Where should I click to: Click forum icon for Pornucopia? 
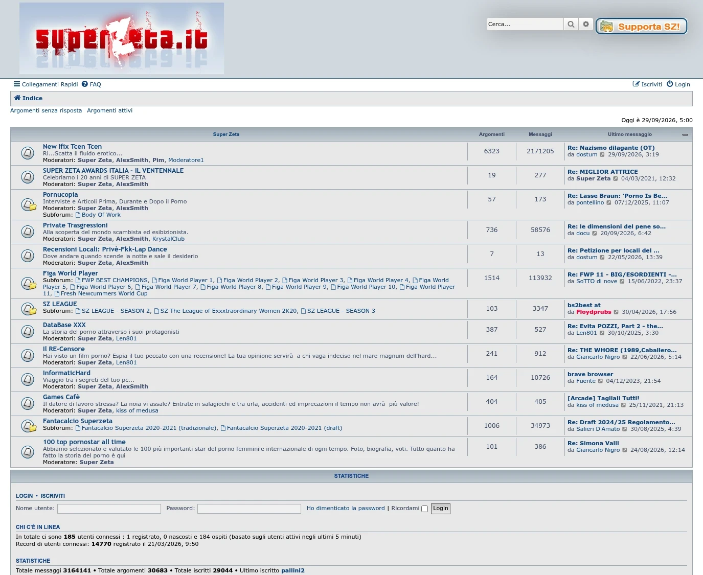pyautogui.click(x=29, y=204)
